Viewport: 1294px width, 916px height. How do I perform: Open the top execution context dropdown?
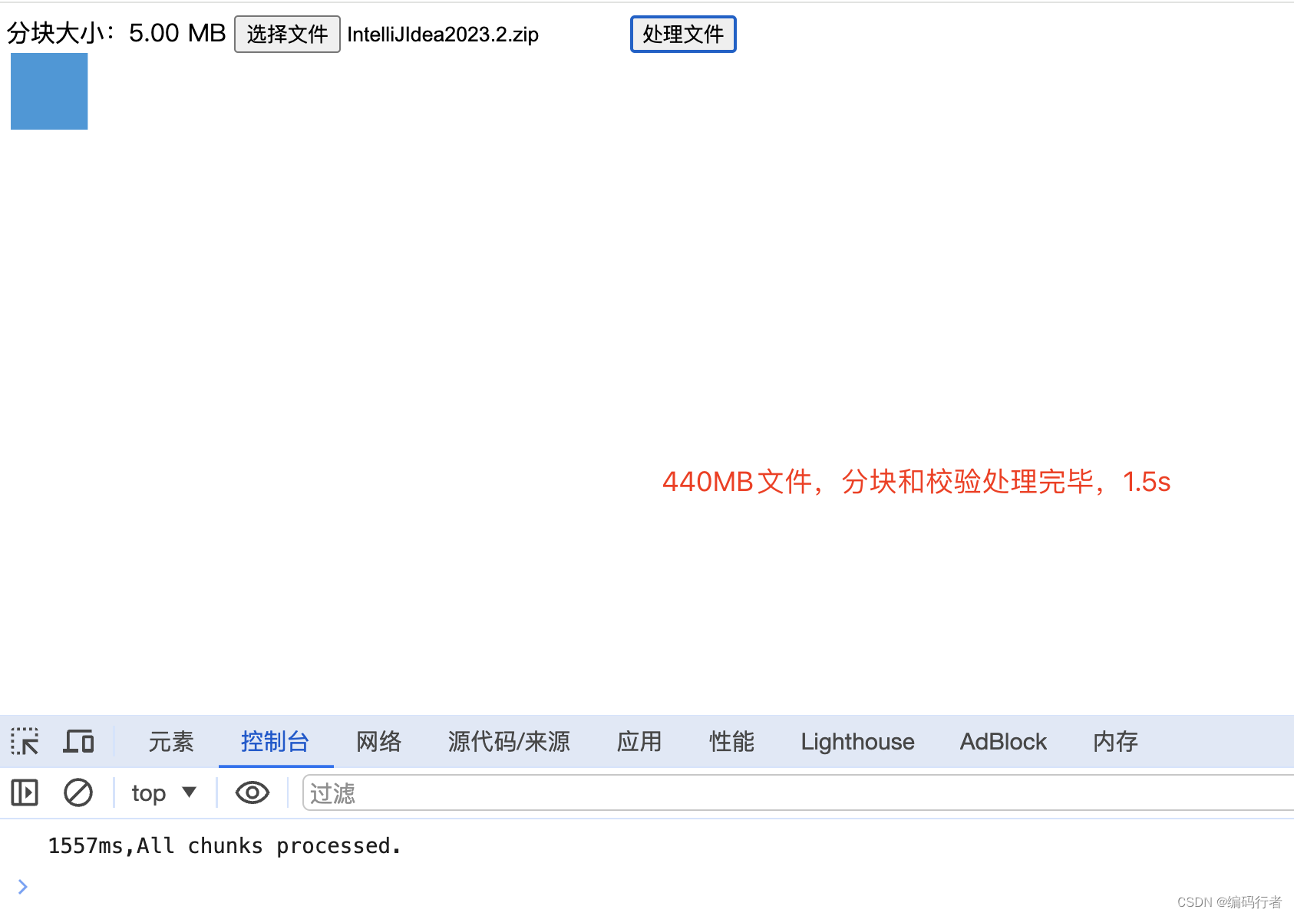[162, 792]
